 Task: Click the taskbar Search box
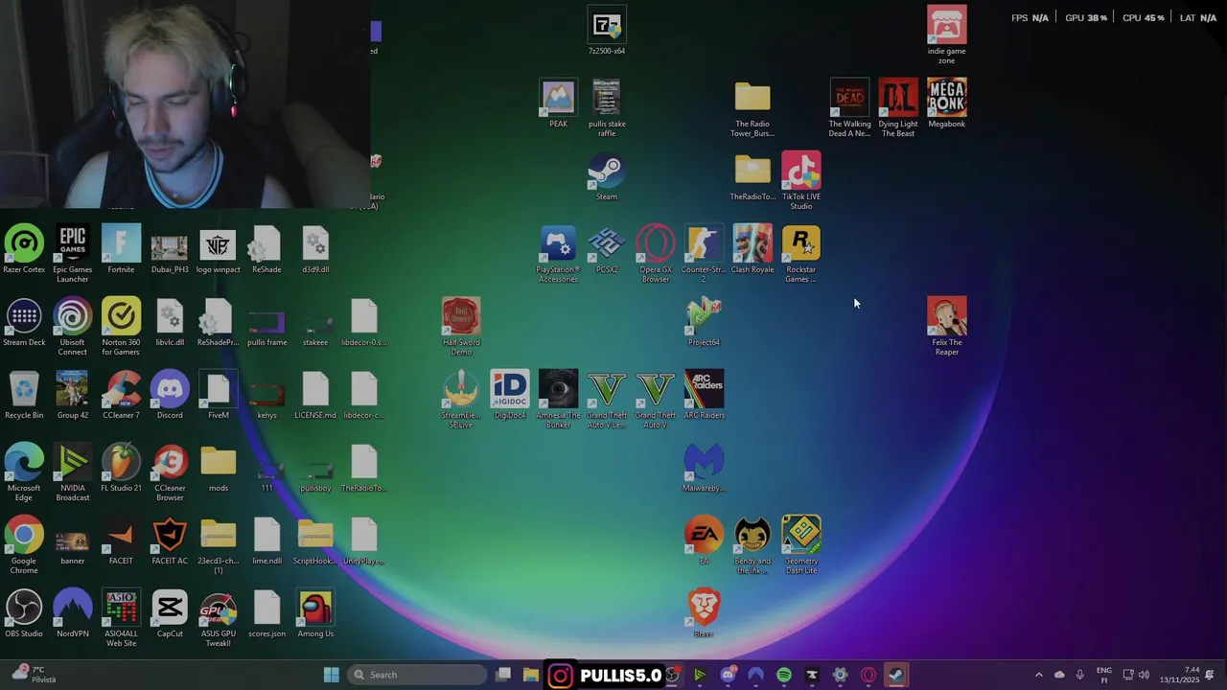(416, 675)
